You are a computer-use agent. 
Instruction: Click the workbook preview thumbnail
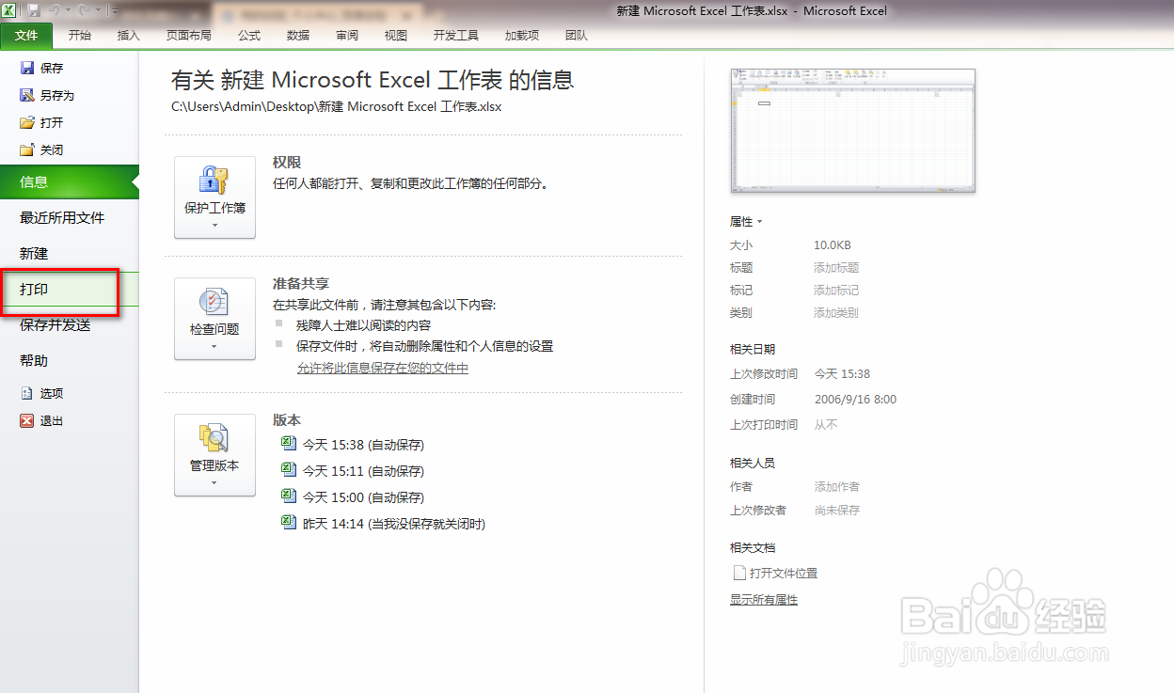coord(852,131)
